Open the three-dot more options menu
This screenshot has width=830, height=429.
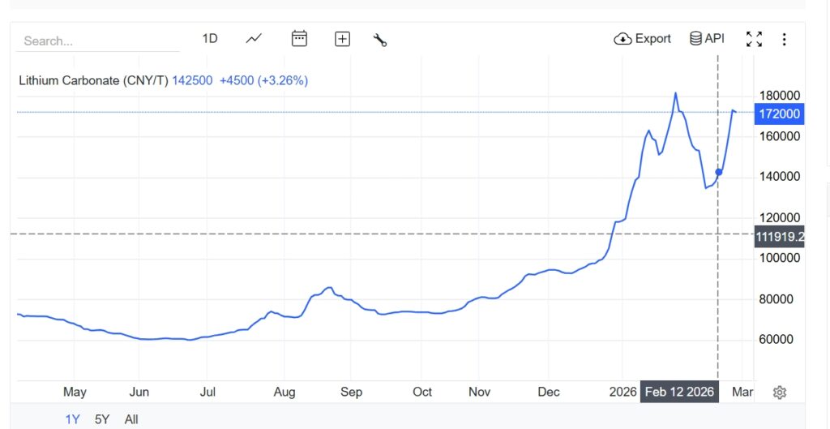pos(784,39)
